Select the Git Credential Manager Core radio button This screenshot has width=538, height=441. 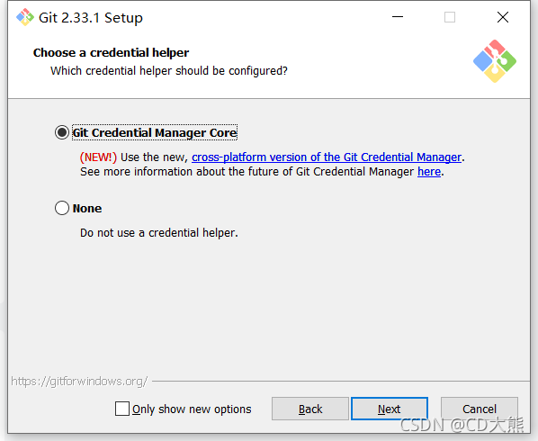coord(62,132)
